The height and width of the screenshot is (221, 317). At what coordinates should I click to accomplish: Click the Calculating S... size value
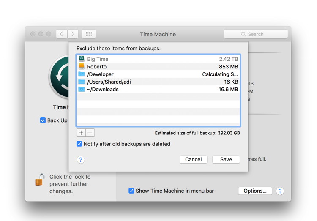220,74
